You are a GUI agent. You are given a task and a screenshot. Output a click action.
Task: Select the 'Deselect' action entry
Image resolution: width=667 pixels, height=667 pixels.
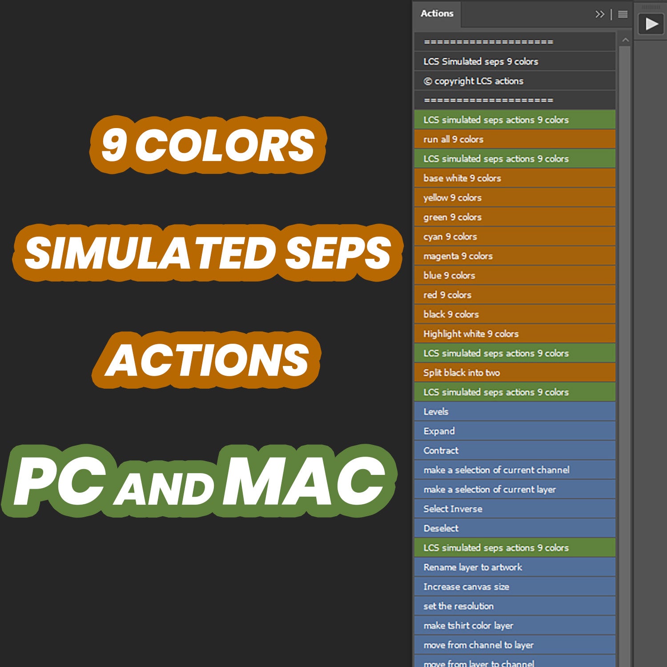(489, 528)
